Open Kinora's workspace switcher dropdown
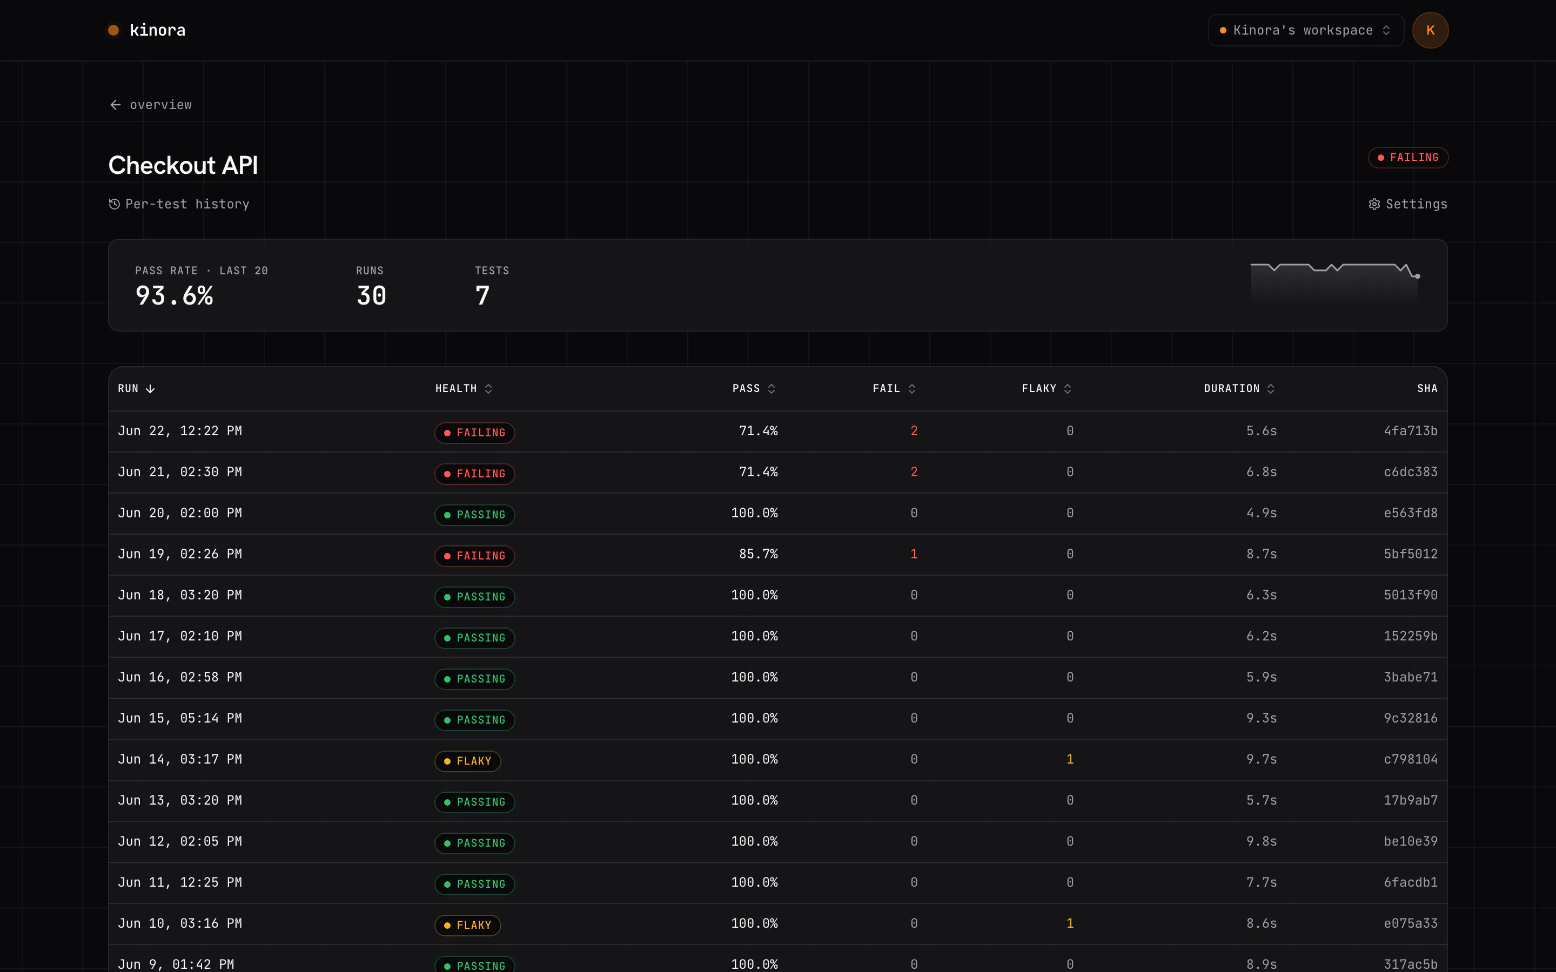This screenshot has width=1556, height=972. click(1305, 30)
